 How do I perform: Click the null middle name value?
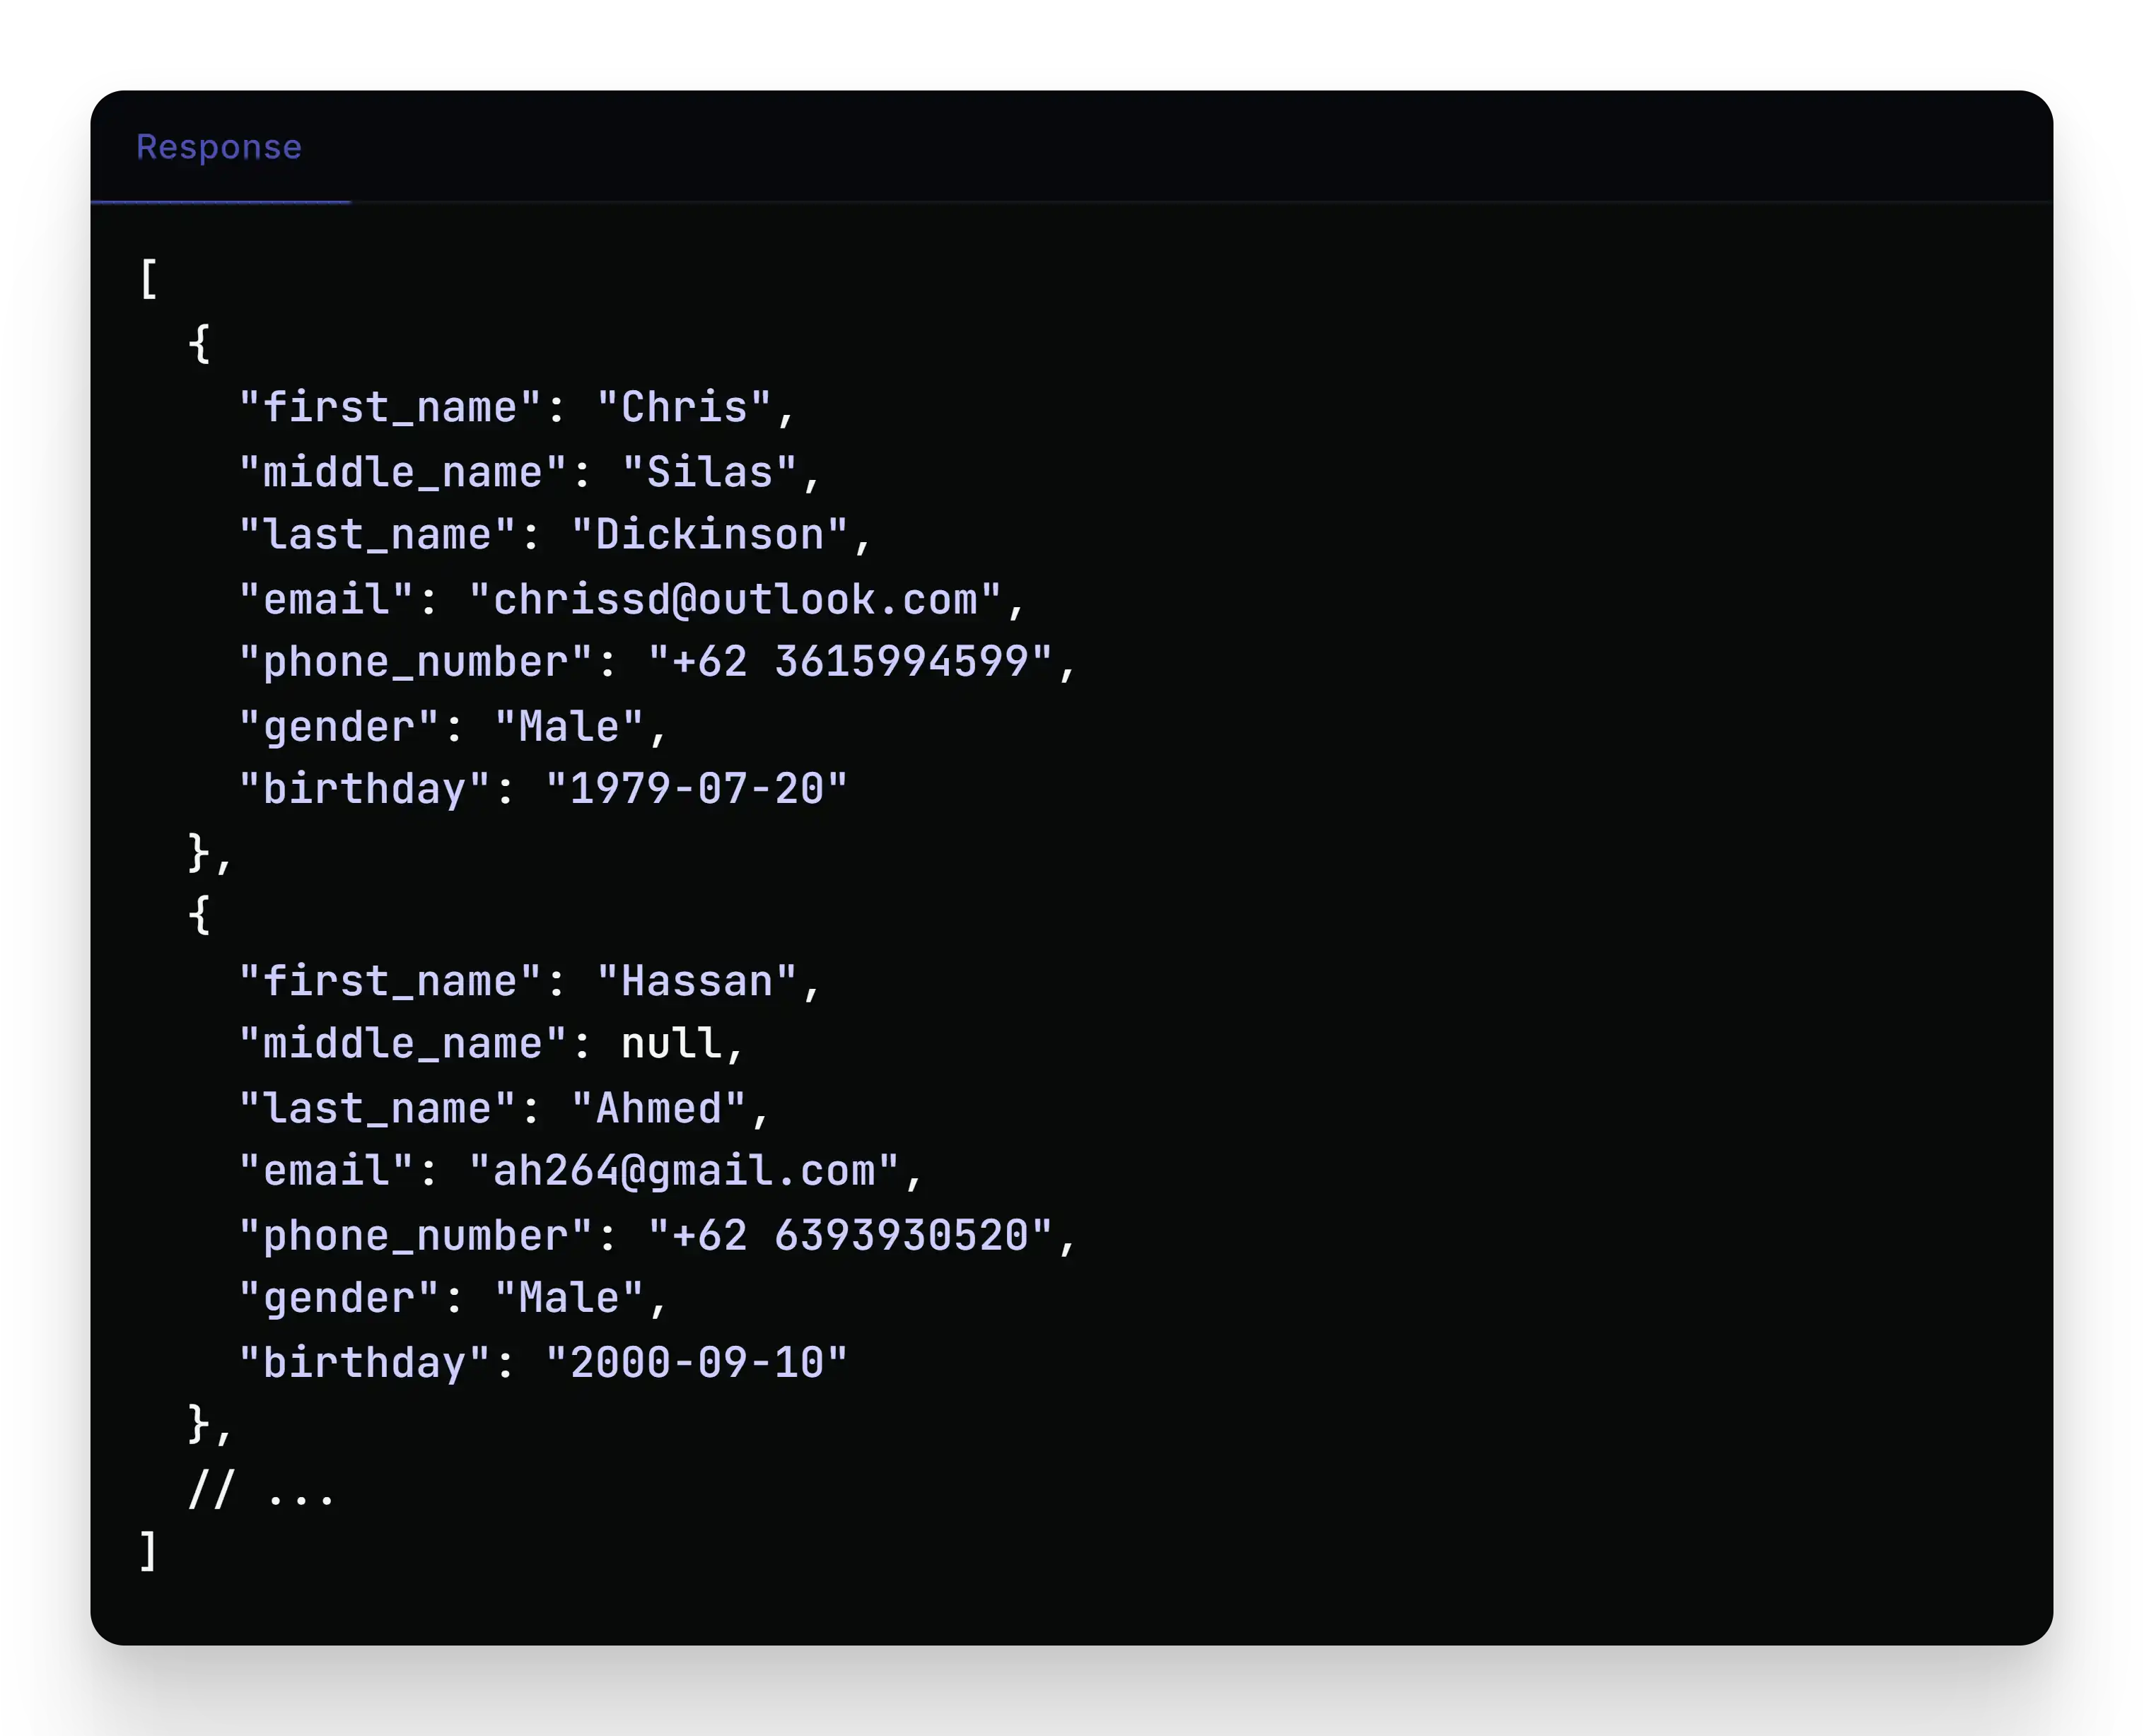click(671, 1044)
